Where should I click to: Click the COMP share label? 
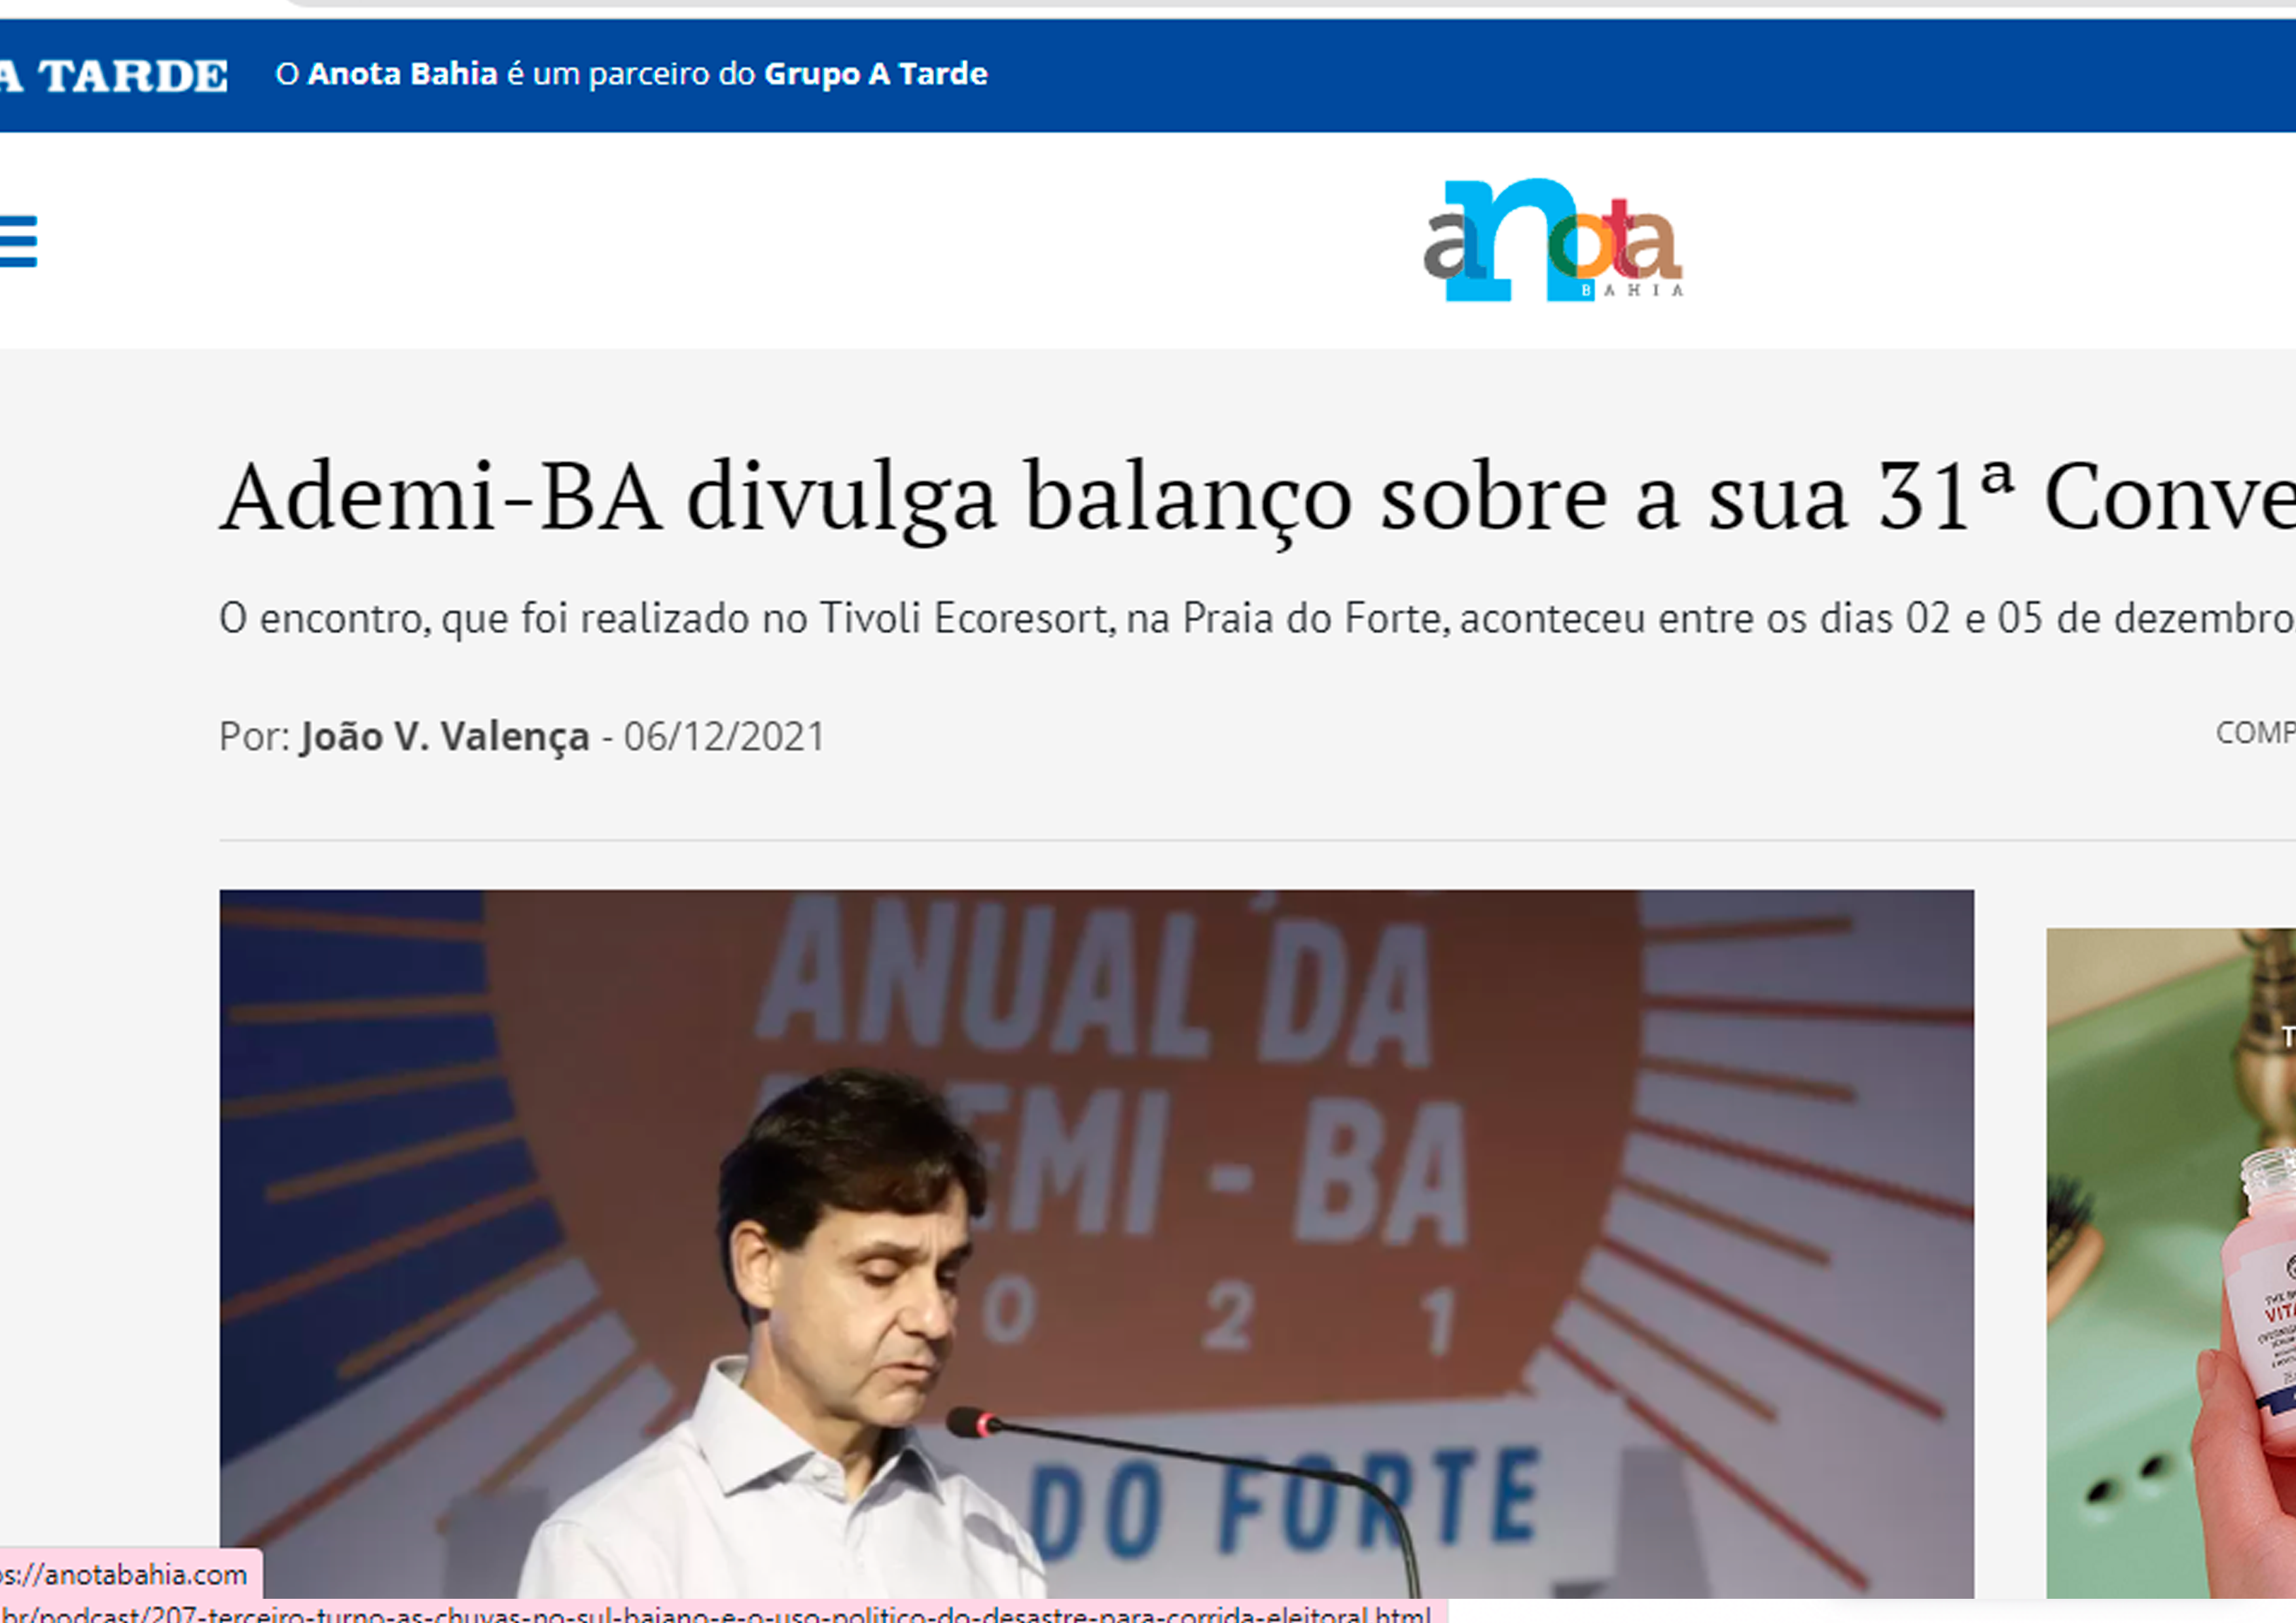2255,733
